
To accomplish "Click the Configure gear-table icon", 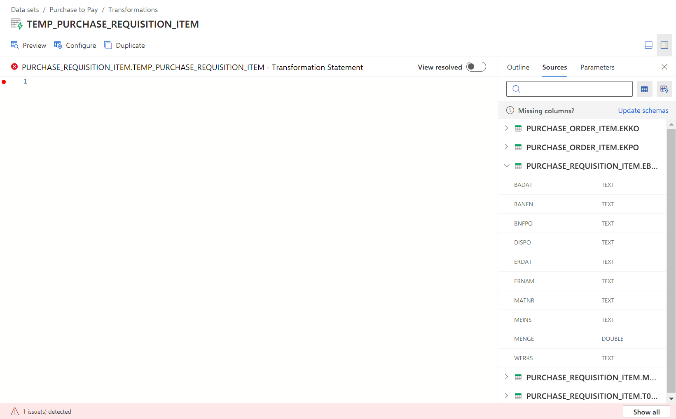I will pos(58,45).
